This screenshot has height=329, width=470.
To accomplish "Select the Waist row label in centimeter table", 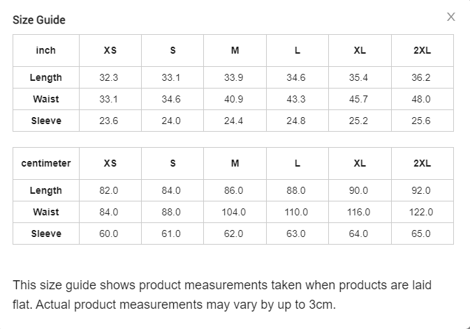I will click(46, 212).
